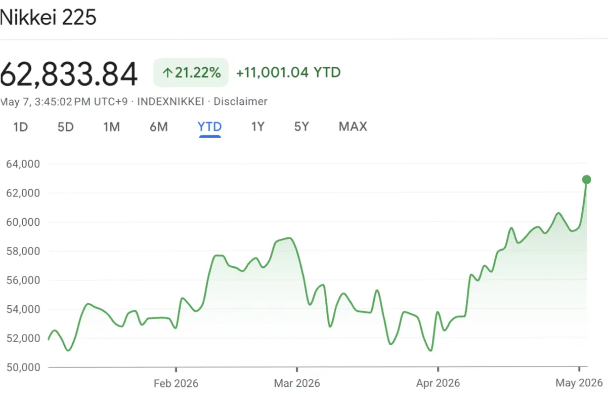Click the 52,000 y-axis label
Viewport: 609px width, 407px height.
pos(23,338)
